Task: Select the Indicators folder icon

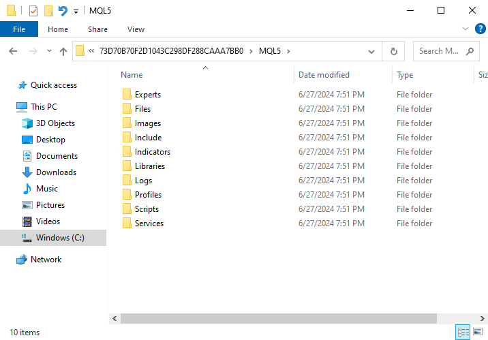Action: [x=127, y=151]
